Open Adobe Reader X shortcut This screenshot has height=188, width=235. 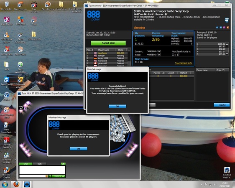7,142
